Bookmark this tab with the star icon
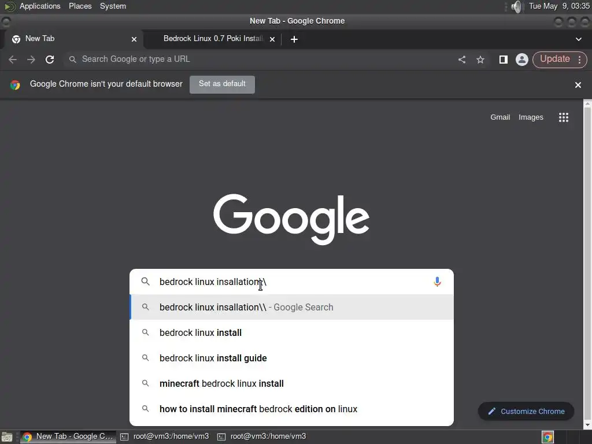 coord(480,60)
